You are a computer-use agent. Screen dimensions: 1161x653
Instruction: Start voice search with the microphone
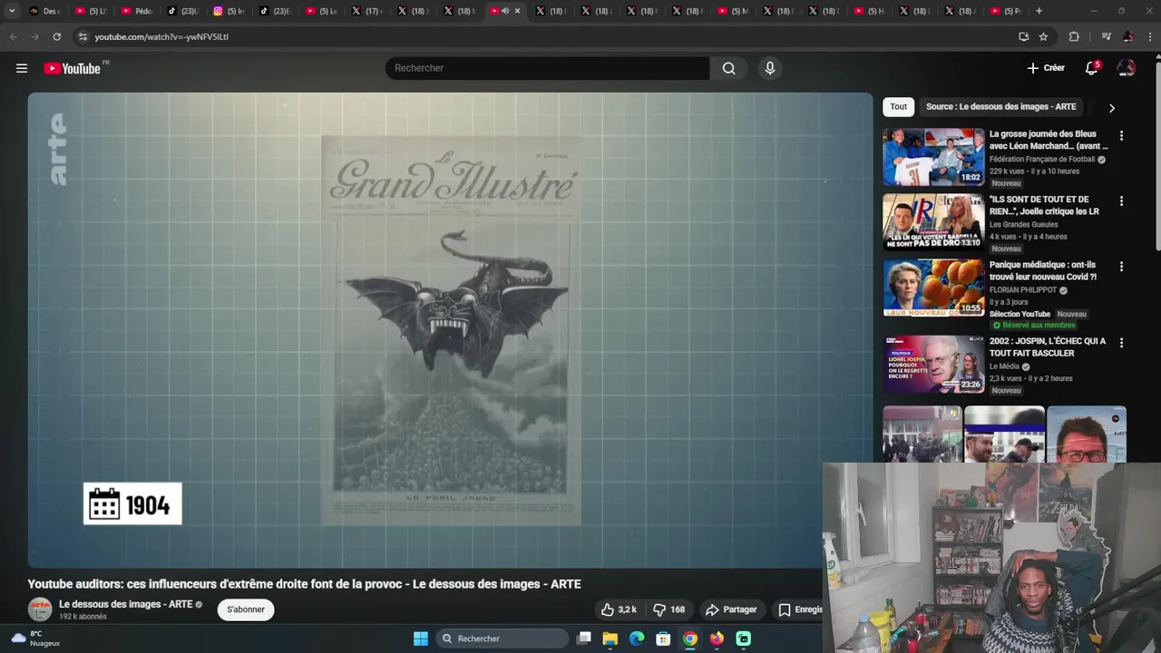[x=769, y=68]
